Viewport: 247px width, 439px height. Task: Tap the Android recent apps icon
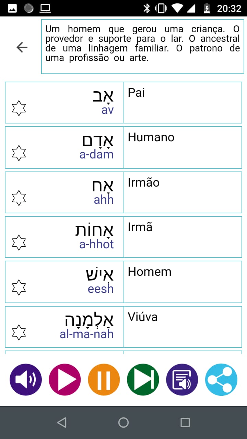click(185, 423)
